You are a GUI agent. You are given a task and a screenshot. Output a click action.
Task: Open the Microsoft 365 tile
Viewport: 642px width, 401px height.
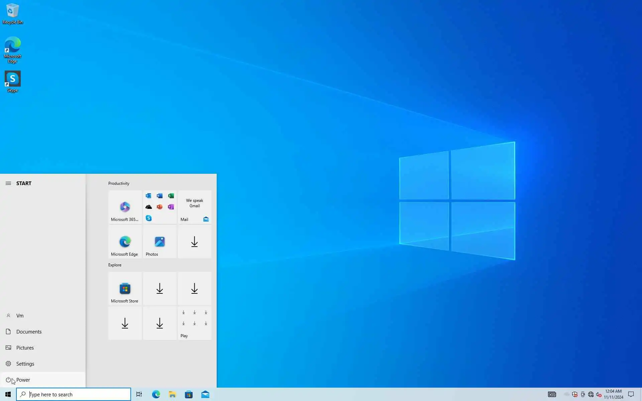pos(125,207)
